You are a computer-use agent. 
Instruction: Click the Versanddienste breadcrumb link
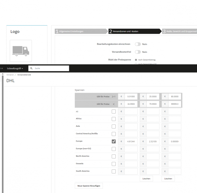tap(24, 75)
